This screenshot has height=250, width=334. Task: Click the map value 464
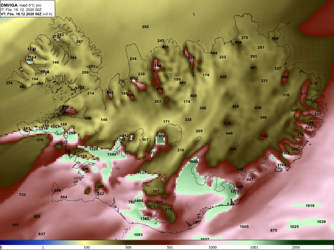[x=275, y=38]
